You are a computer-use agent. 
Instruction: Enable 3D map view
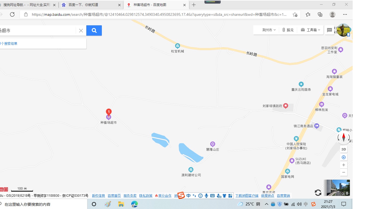343,149
